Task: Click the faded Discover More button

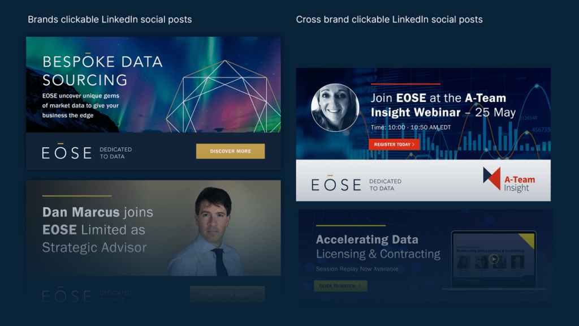Action: 227,294
